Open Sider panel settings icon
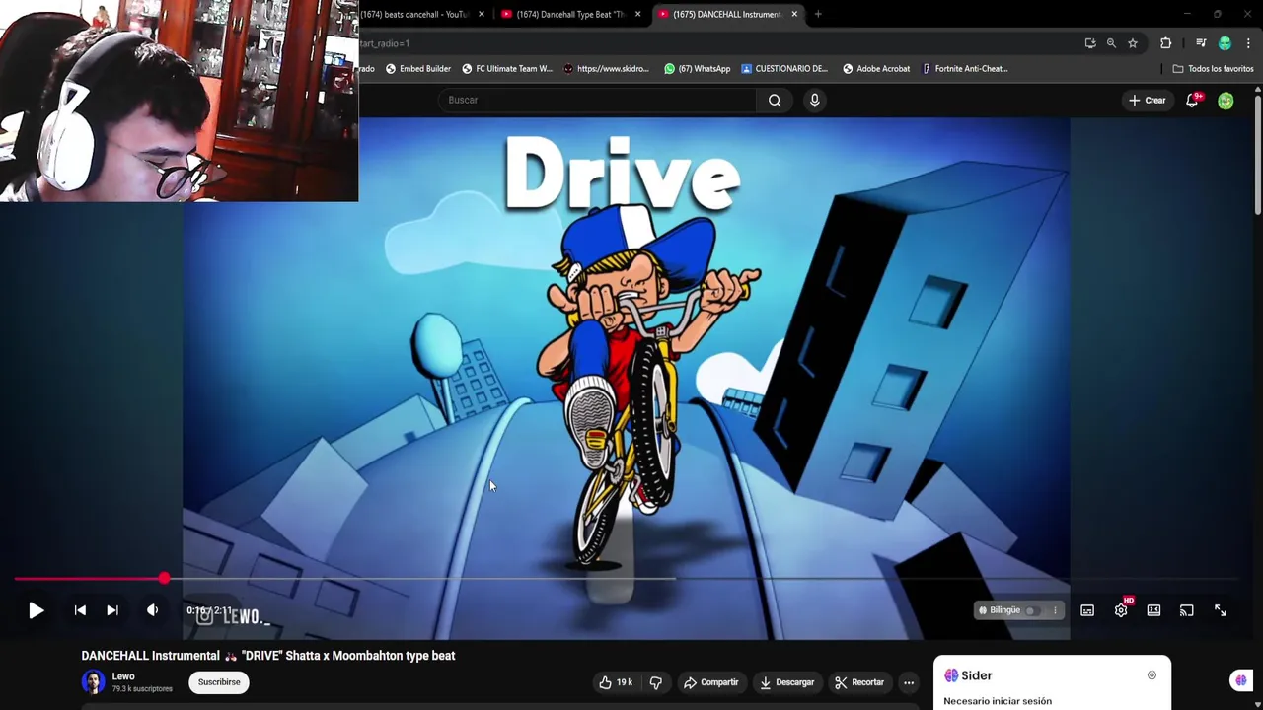Screen dimensions: 1263x710 pyautogui.click(x=1152, y=675)
